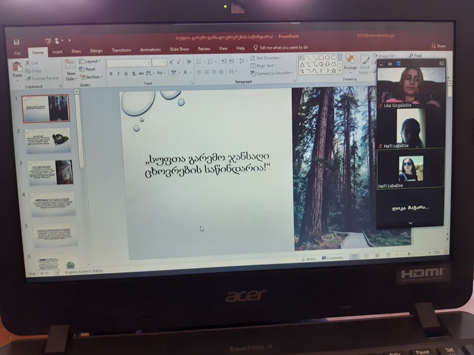Screen dimensions: 474x355
Task: Click the Copy icon
Action: pyautogui.click(x=28, y=71)
